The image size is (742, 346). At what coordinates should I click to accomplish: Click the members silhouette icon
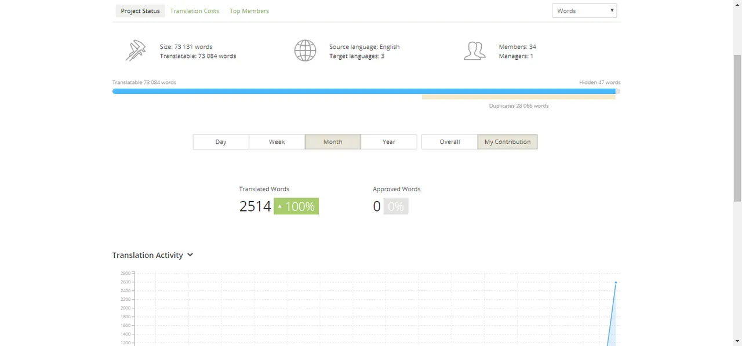[x=474, y=51]
